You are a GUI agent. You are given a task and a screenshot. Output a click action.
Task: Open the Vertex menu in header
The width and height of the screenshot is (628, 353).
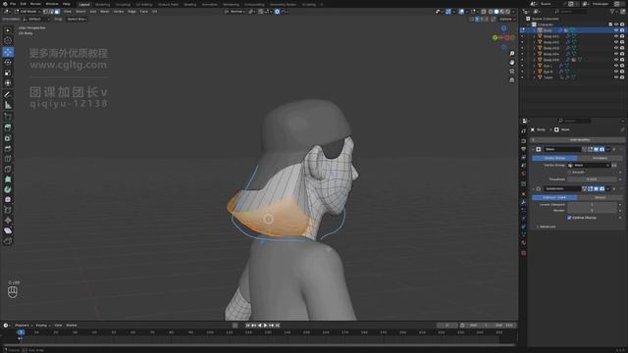[x=119, y=12]
